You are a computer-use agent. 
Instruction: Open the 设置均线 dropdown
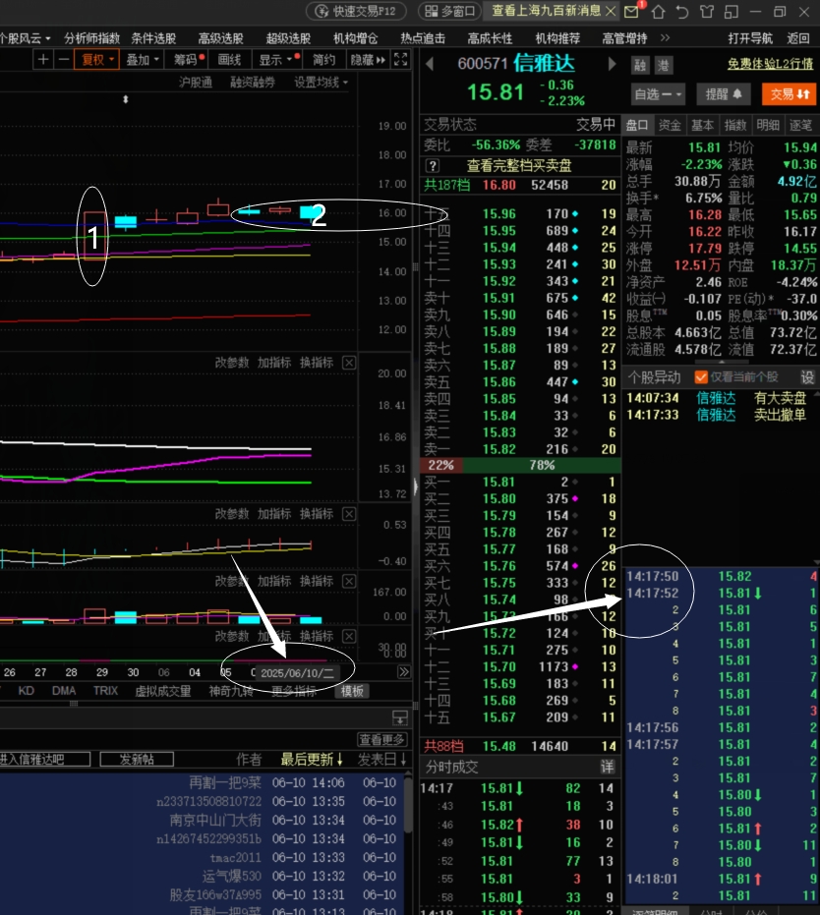[x=321, y=83]
